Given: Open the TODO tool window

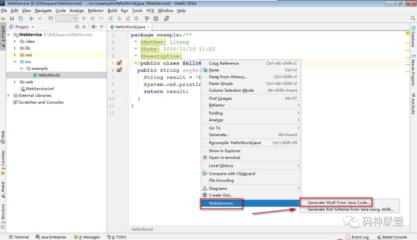Looking at the screenshot, I should tap(117, 237).
